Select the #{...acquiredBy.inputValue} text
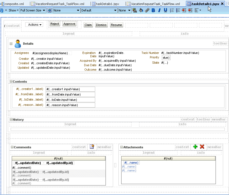229x195 pixels. [117, 61]
